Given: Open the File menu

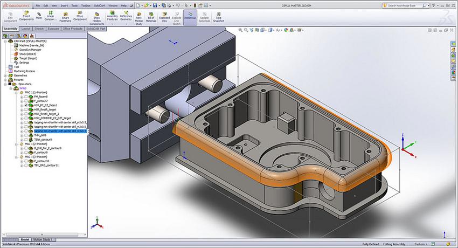Looking at the screenshot, I should coord(38,5).
